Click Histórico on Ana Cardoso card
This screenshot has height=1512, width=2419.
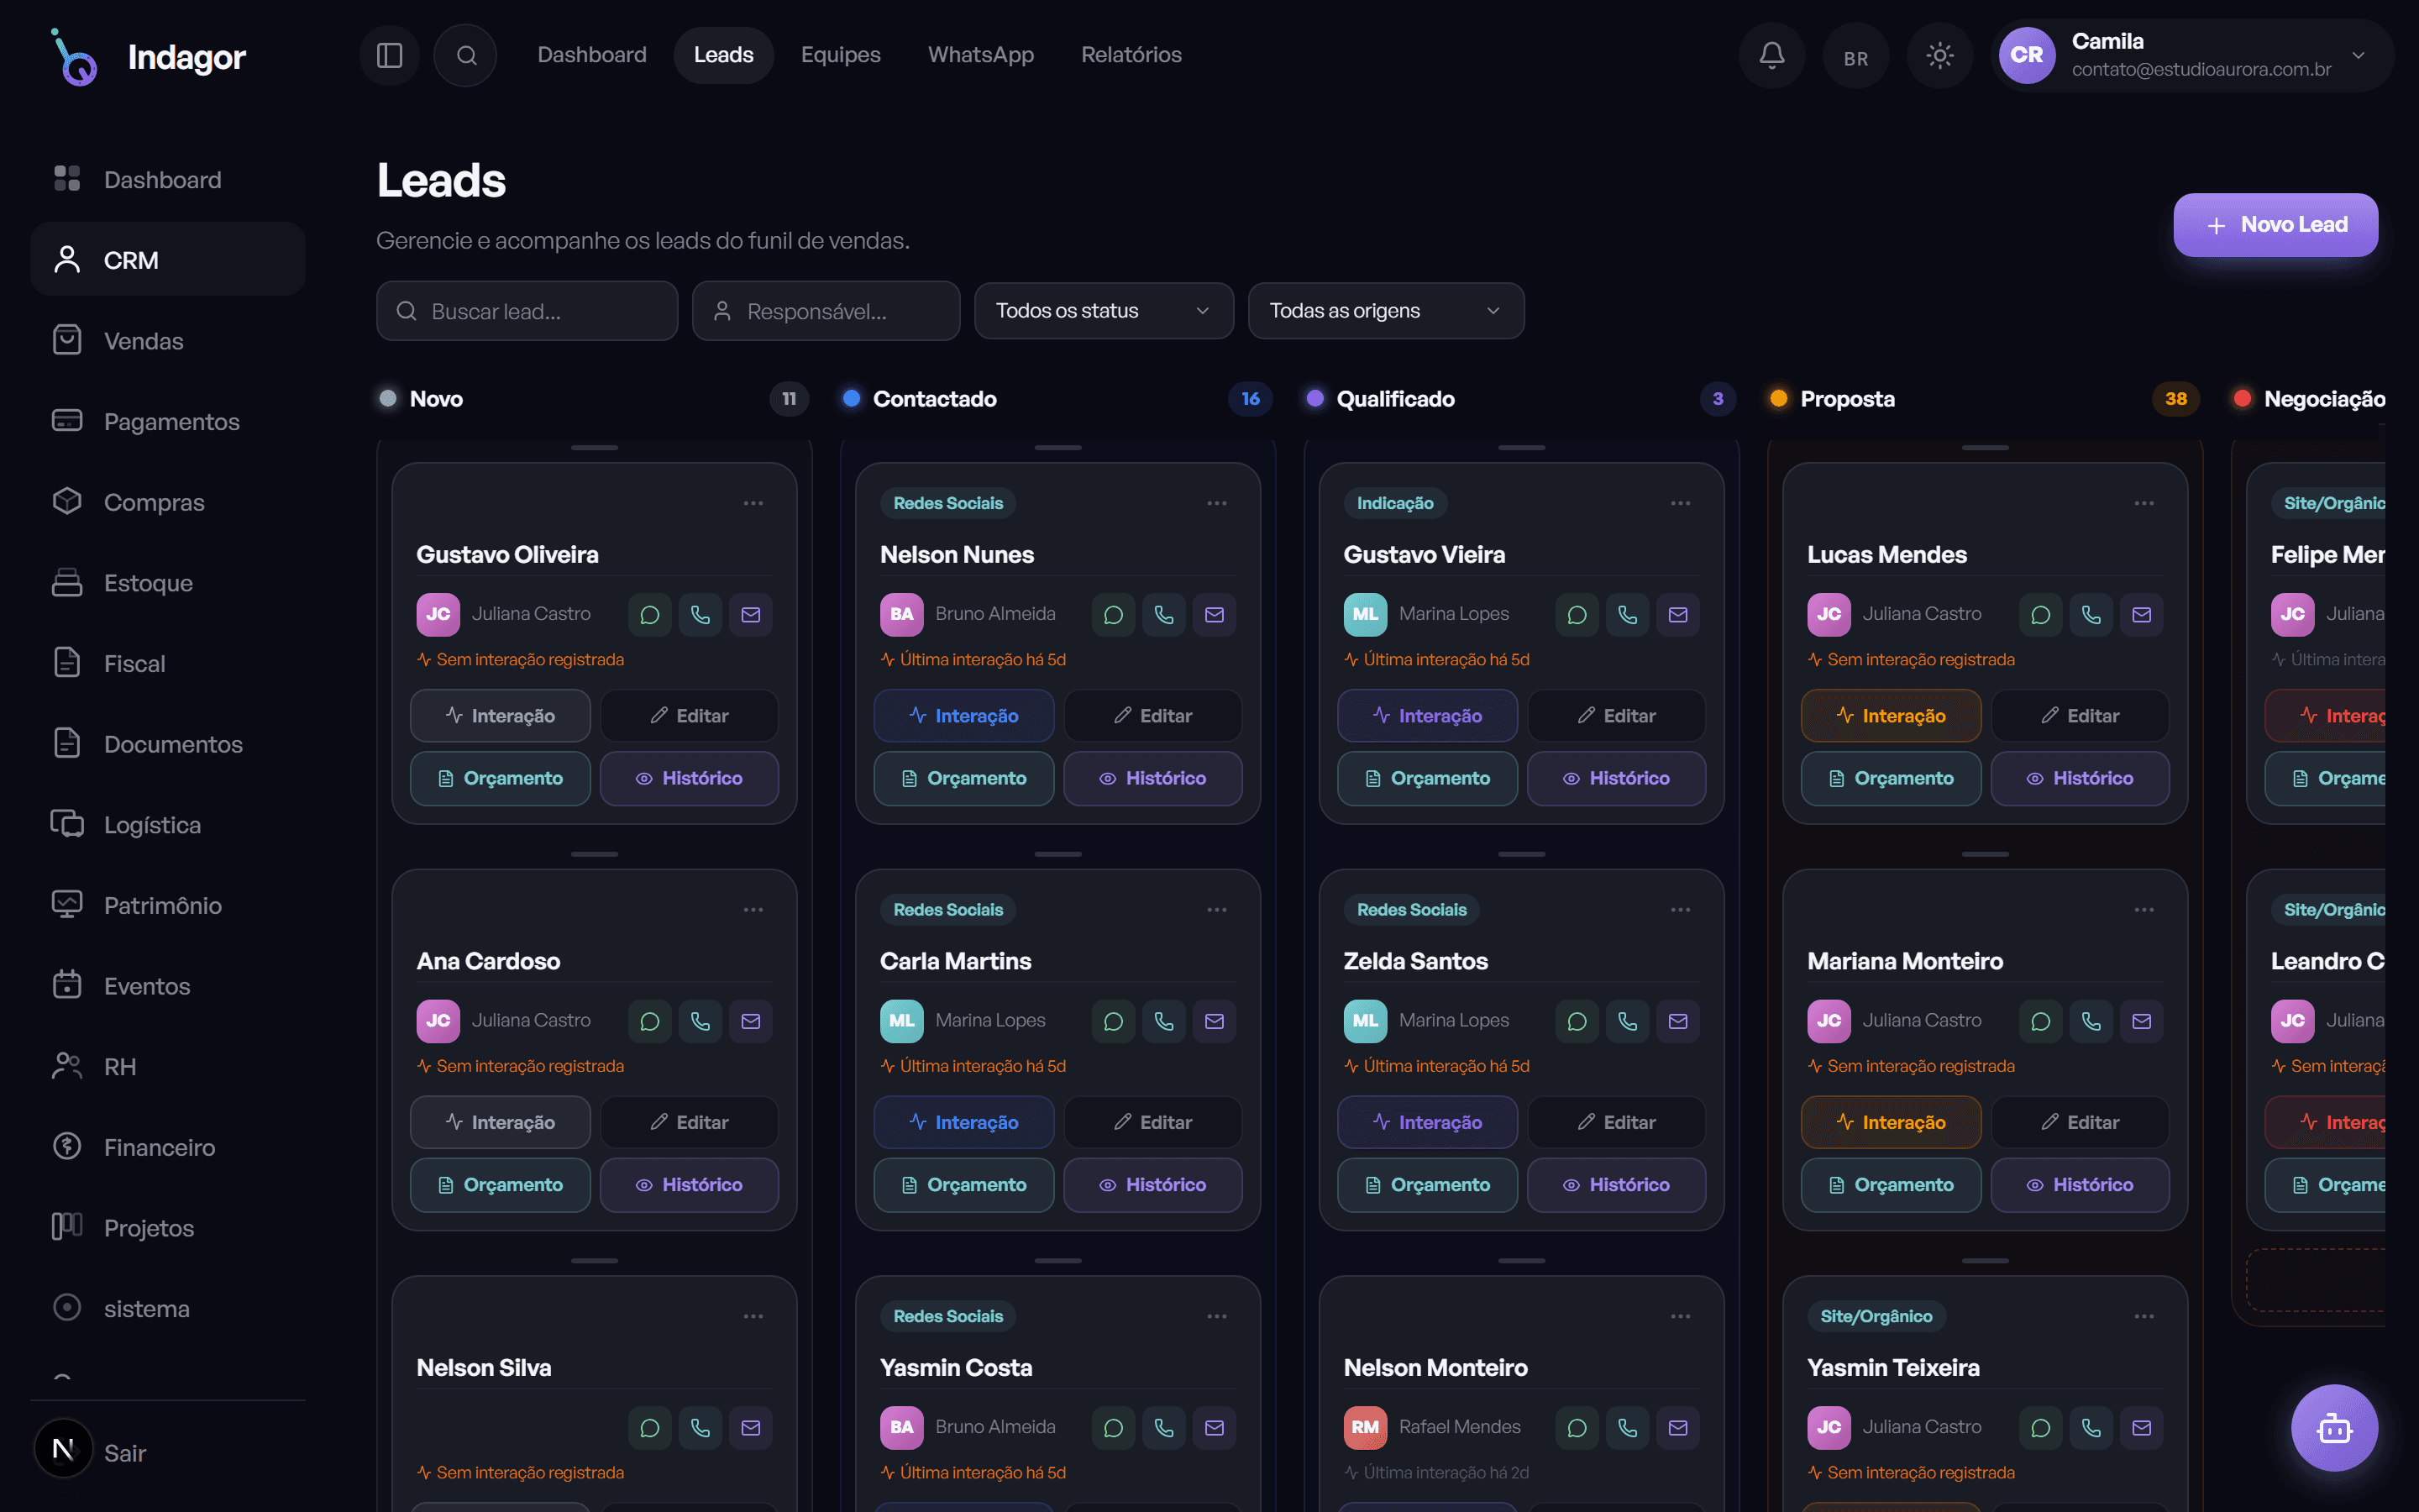pyautogui.click(x=689, y=1184)
